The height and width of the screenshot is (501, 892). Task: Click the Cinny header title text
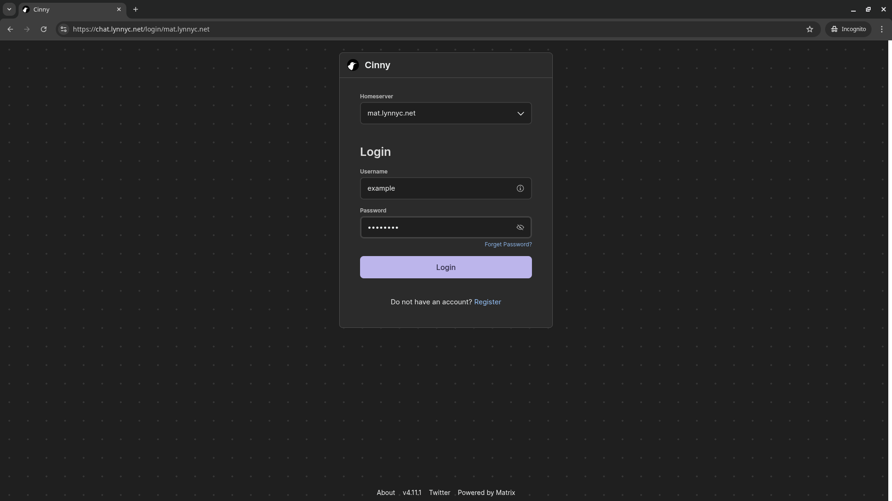click(x=377, y=65)
